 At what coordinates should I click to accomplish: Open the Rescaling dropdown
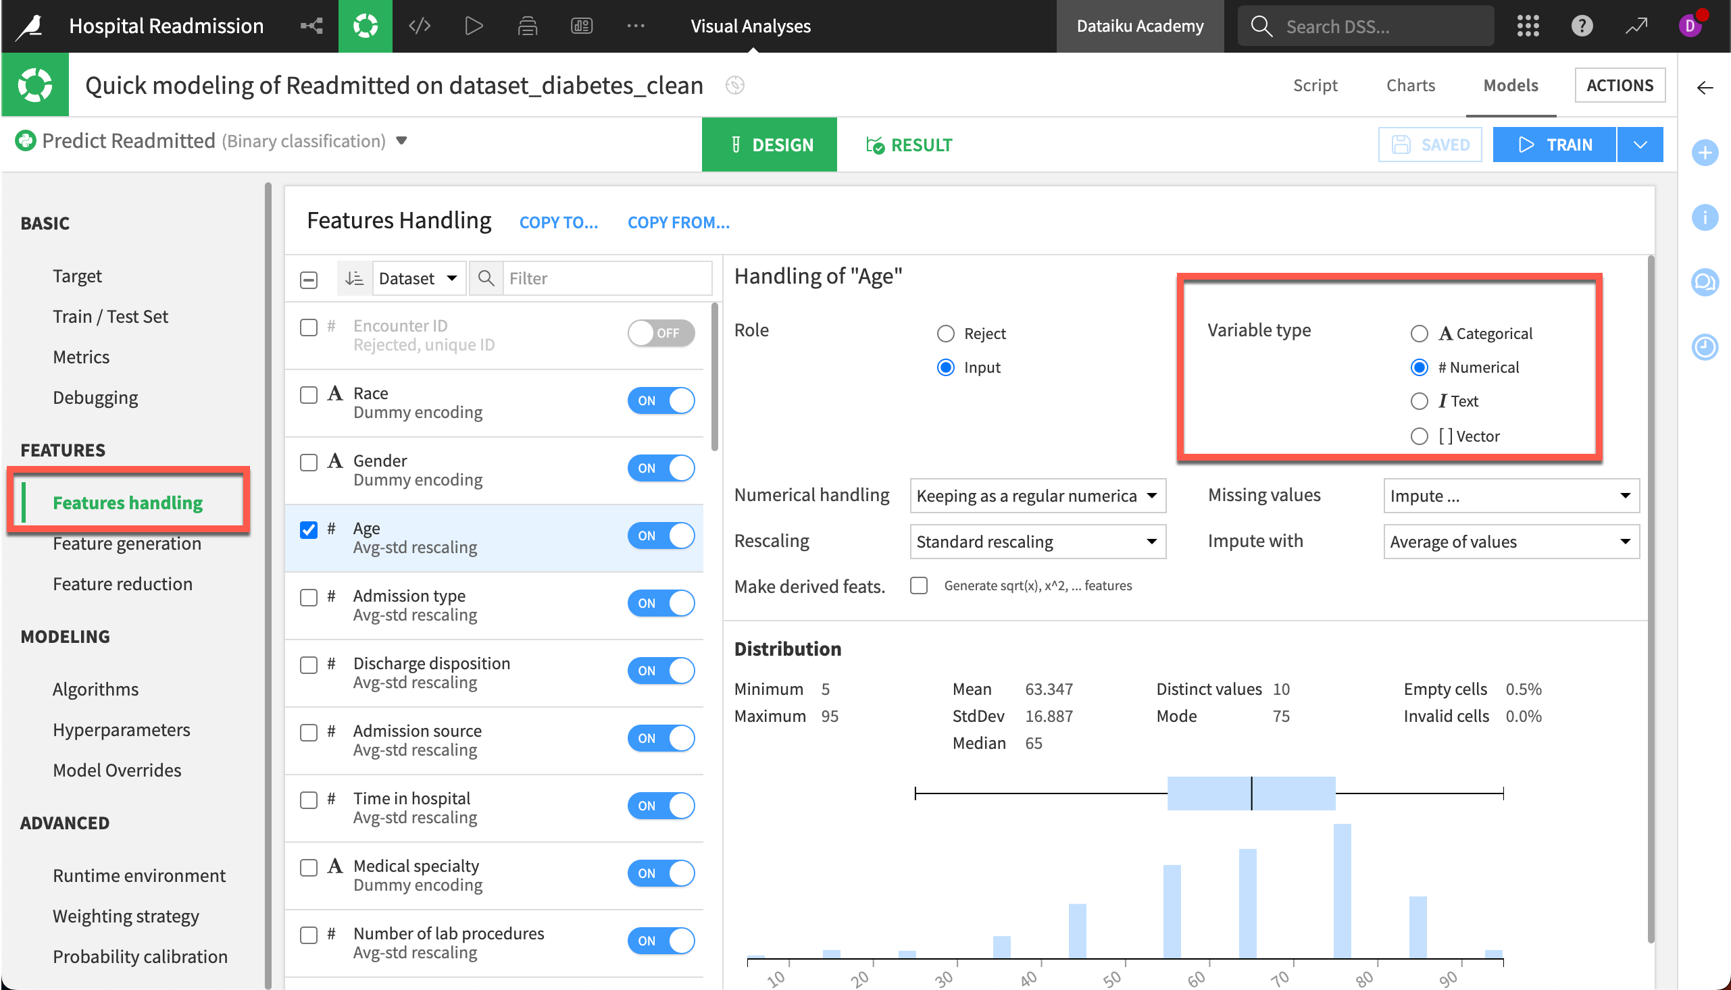click(x=1037, y=541)
